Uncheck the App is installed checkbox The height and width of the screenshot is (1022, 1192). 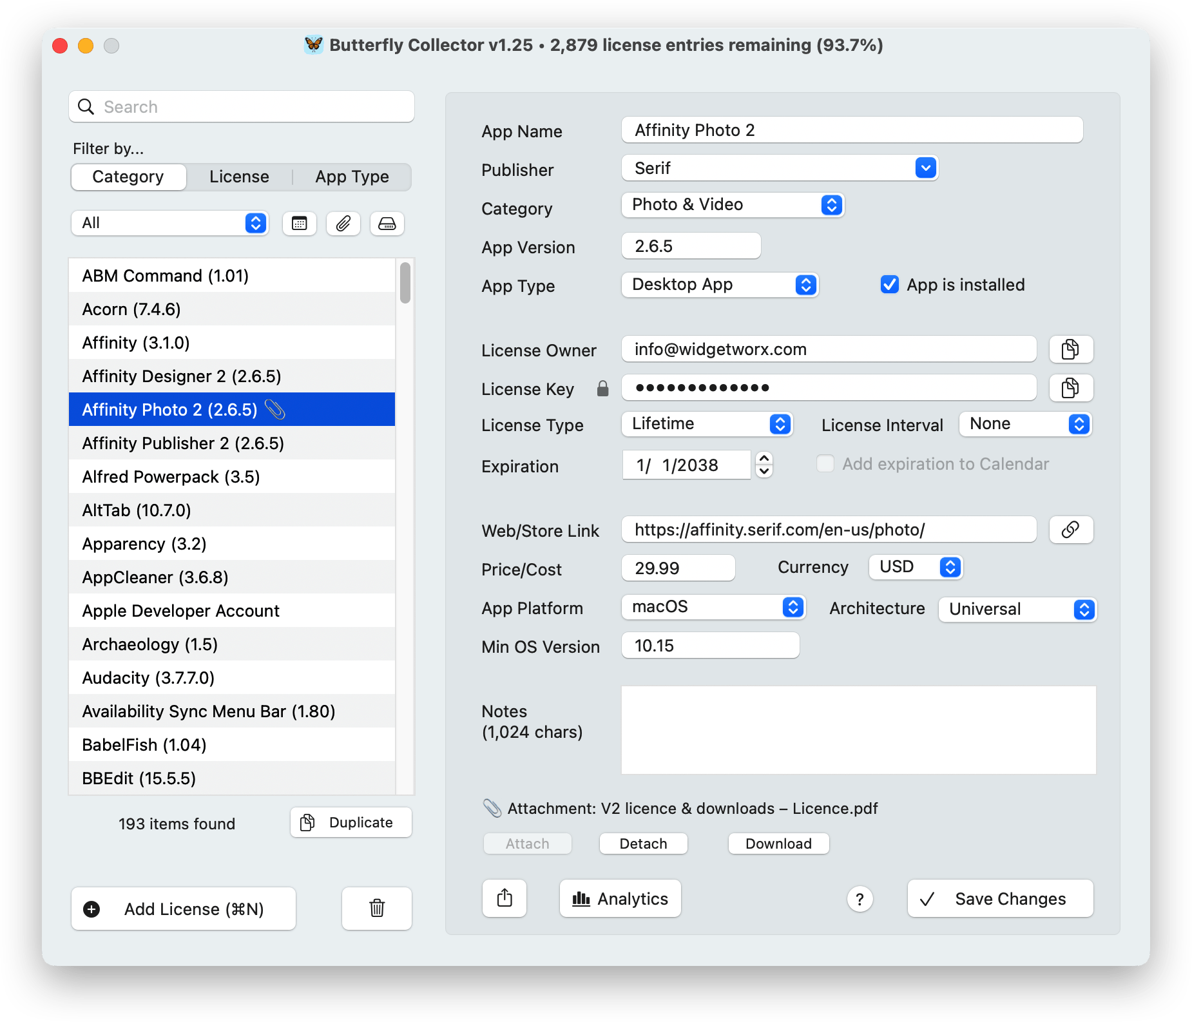point(890,284)
